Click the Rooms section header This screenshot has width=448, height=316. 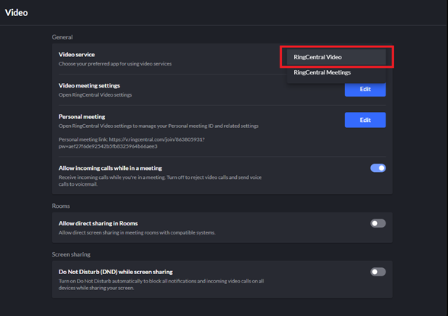[61, 206]
